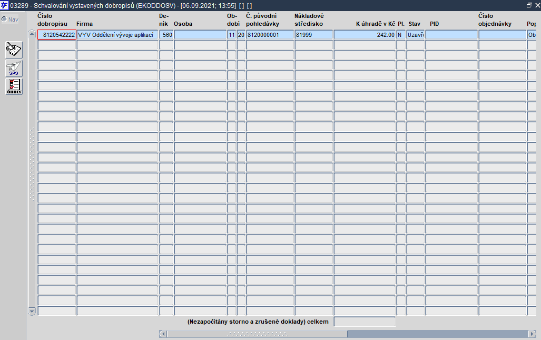Select credit note number 8120542222
This screenshot has width=541, height=340.
57,35
